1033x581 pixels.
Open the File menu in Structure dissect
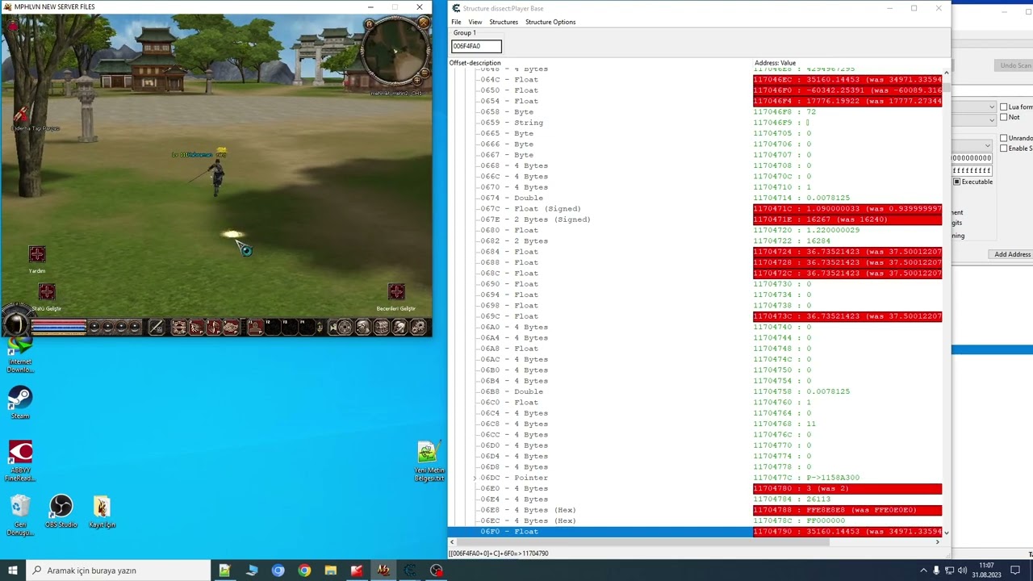click(x=456, y=22)
